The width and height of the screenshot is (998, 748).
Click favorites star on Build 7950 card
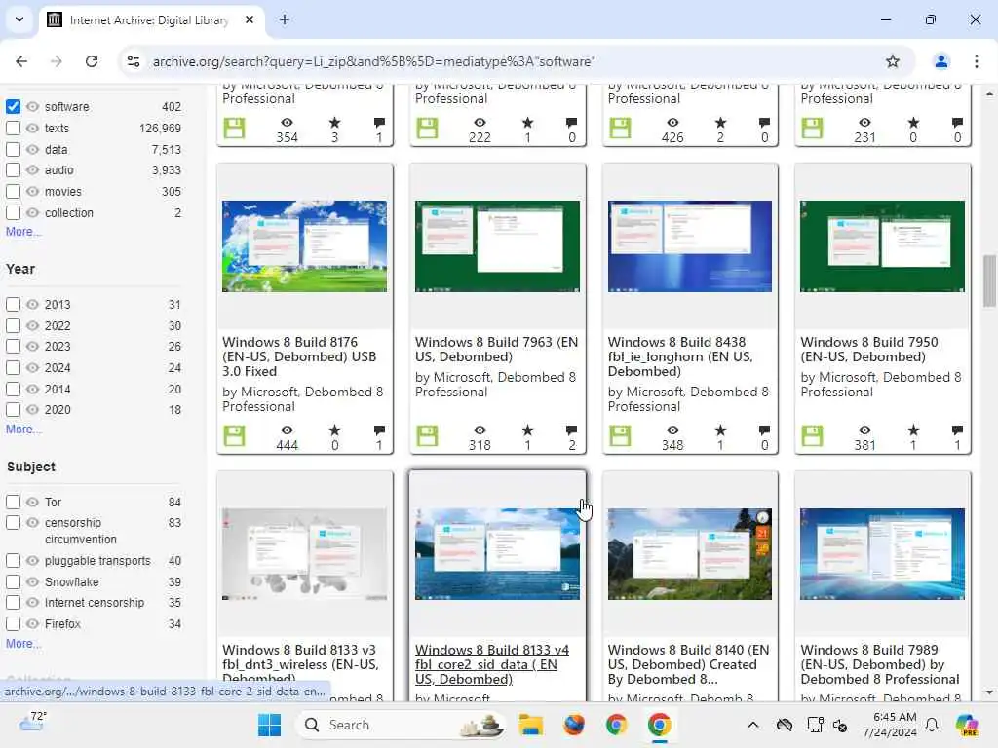pos(913,430)
